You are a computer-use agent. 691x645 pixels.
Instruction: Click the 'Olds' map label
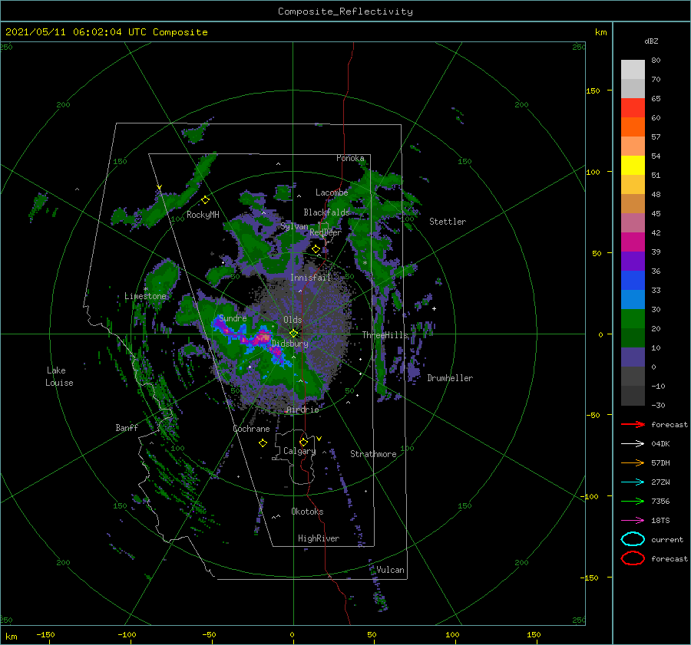coord(293,320)
